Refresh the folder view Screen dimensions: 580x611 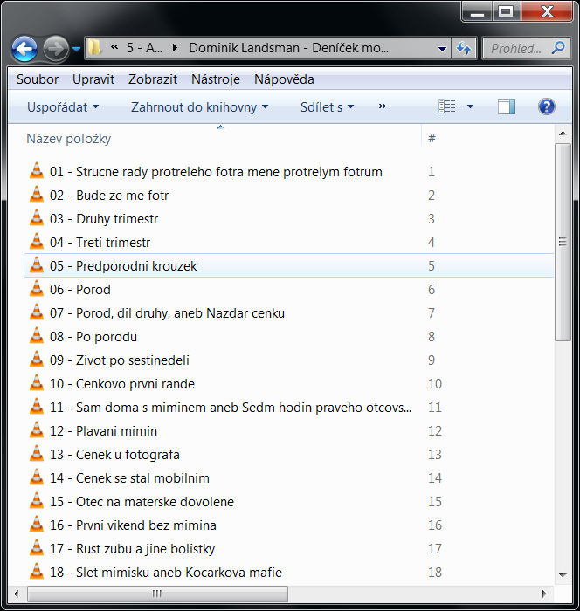[464, 49]
